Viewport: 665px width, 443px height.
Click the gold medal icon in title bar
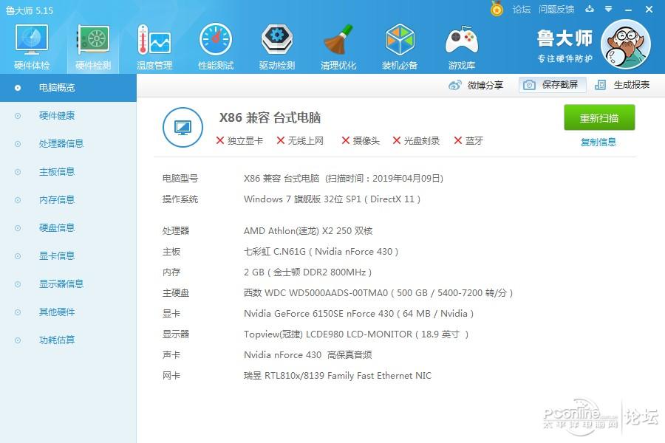click(x=497, y=8)
